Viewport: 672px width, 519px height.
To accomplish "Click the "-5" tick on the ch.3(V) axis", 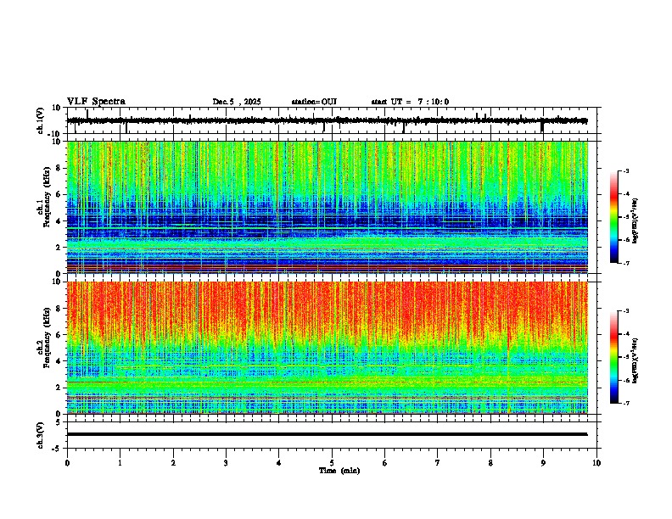I will [x=58, y=449].
